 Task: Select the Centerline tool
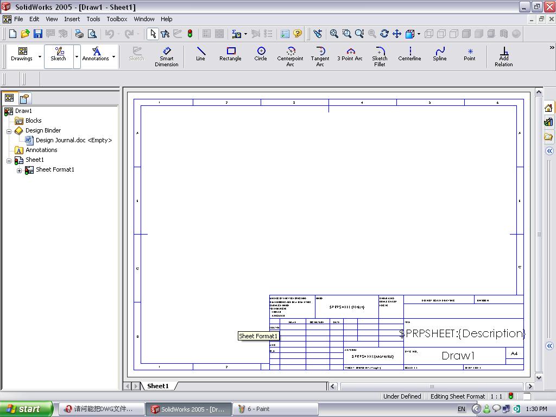click(x=409, y=54)
